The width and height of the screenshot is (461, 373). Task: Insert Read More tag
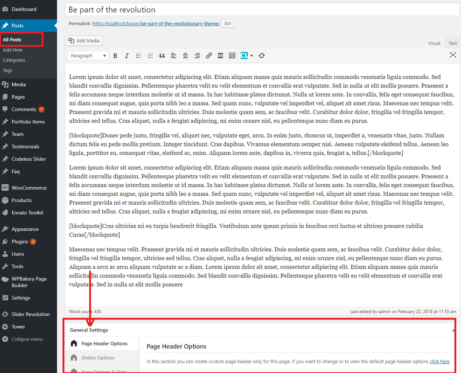[220, 55]
